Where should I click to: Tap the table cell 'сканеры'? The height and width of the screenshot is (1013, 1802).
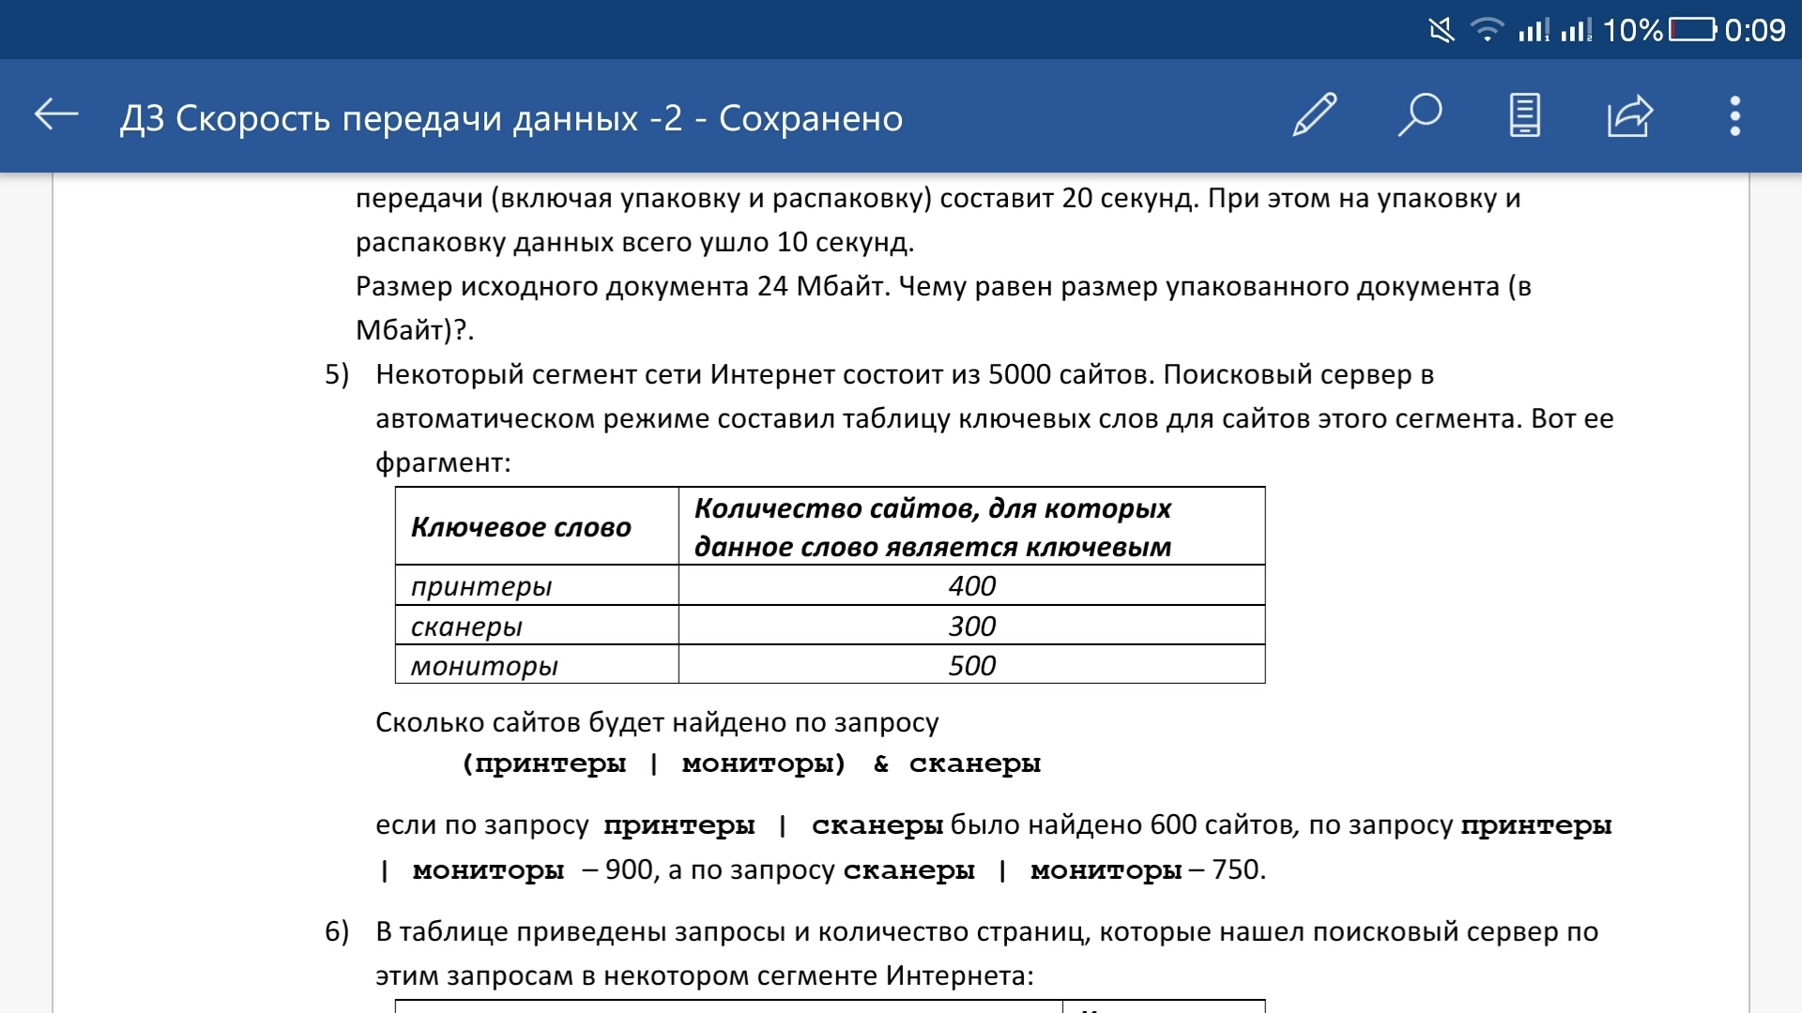466,627
